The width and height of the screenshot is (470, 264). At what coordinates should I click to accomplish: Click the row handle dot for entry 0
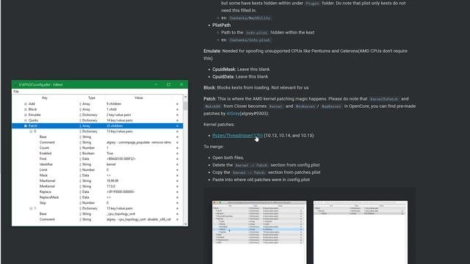(177, 131)
